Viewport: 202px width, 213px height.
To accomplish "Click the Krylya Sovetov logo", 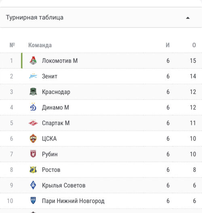I will (x=33, y=185).
